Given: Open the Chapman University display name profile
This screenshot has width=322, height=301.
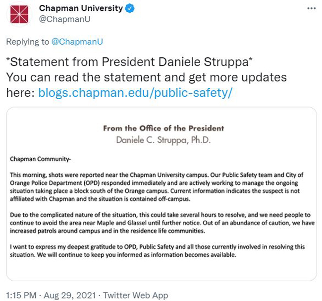Looking at the screenshot, I should click(81, 8).
